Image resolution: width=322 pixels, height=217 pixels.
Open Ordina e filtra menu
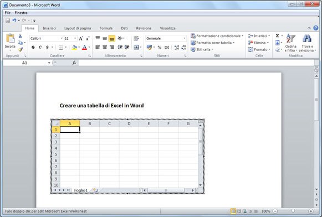pos(291,43)
